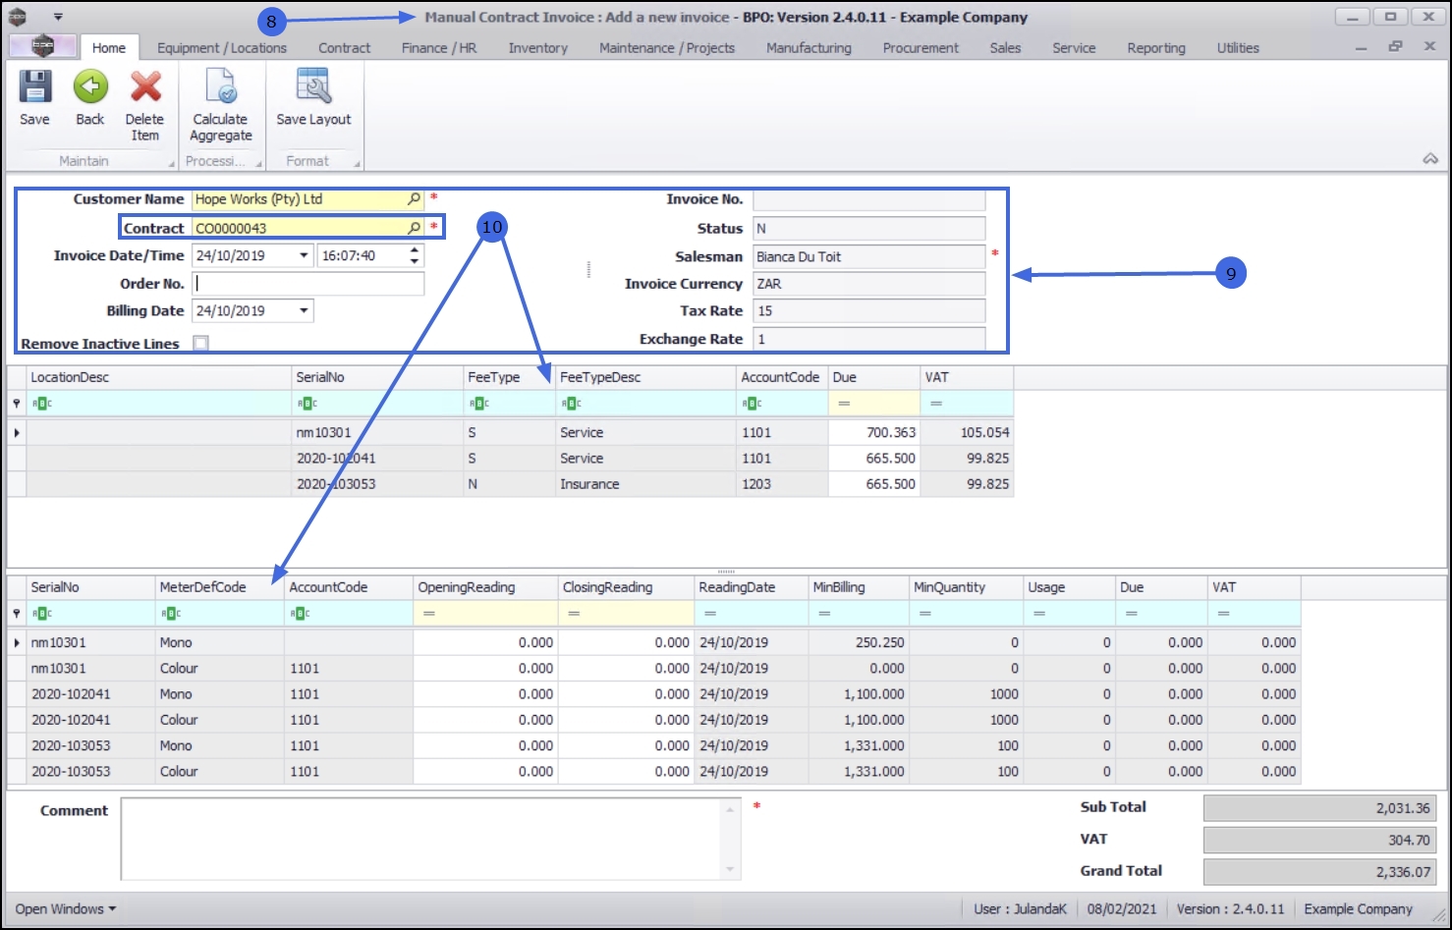Open the Billing Date dropdown
This screenshot has width=1452, height=930.
click(x=304, y=310)
